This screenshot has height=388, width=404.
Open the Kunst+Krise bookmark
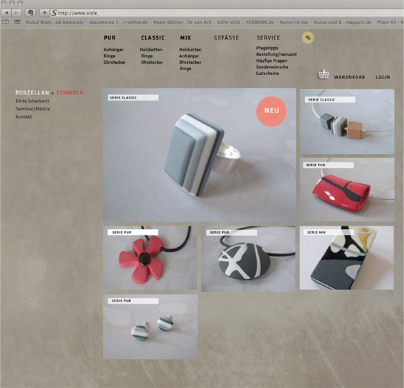click(294, 22)
